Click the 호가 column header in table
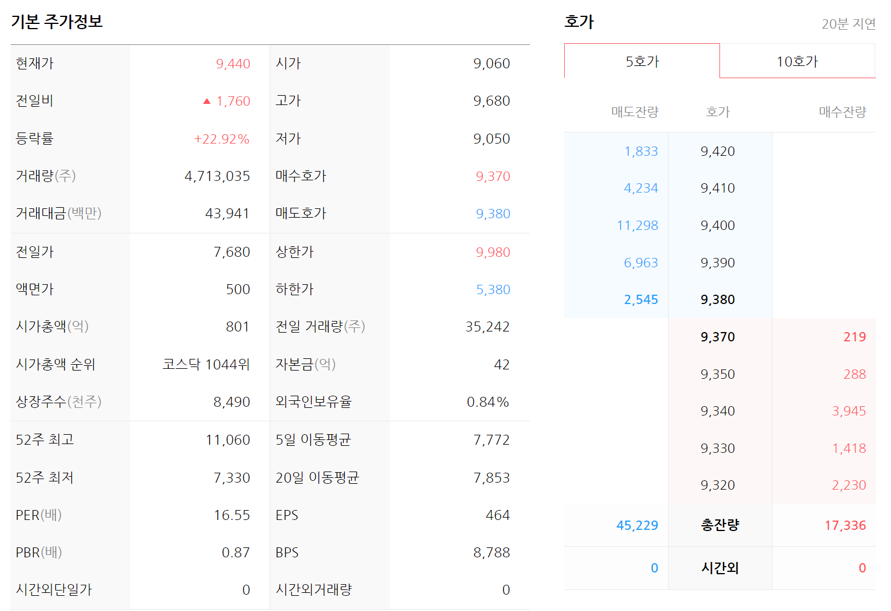Viewport: 891px width, 611px height. (x=718, y=112)
